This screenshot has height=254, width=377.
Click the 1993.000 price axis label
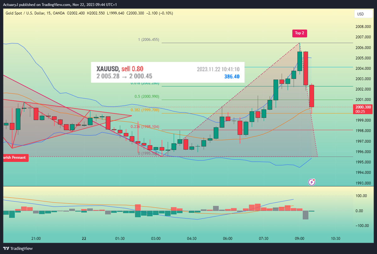click(363, 183)
